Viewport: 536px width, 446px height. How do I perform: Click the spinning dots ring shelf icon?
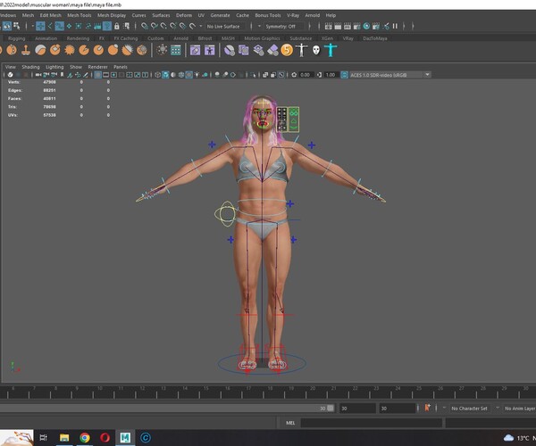[162, 50]
